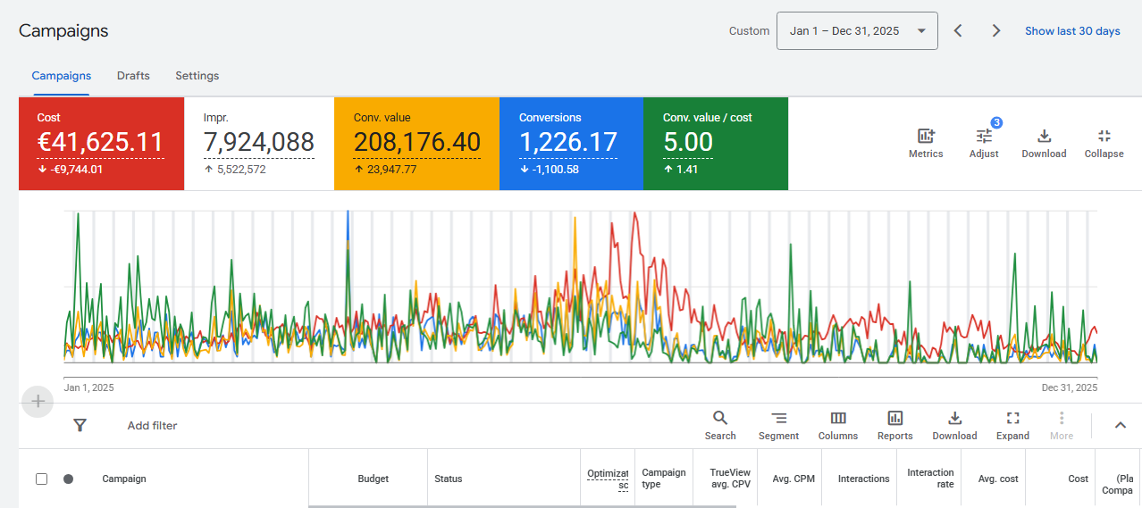Click the plus button to create campaign
1142x508 pixels.
[38, 402]
